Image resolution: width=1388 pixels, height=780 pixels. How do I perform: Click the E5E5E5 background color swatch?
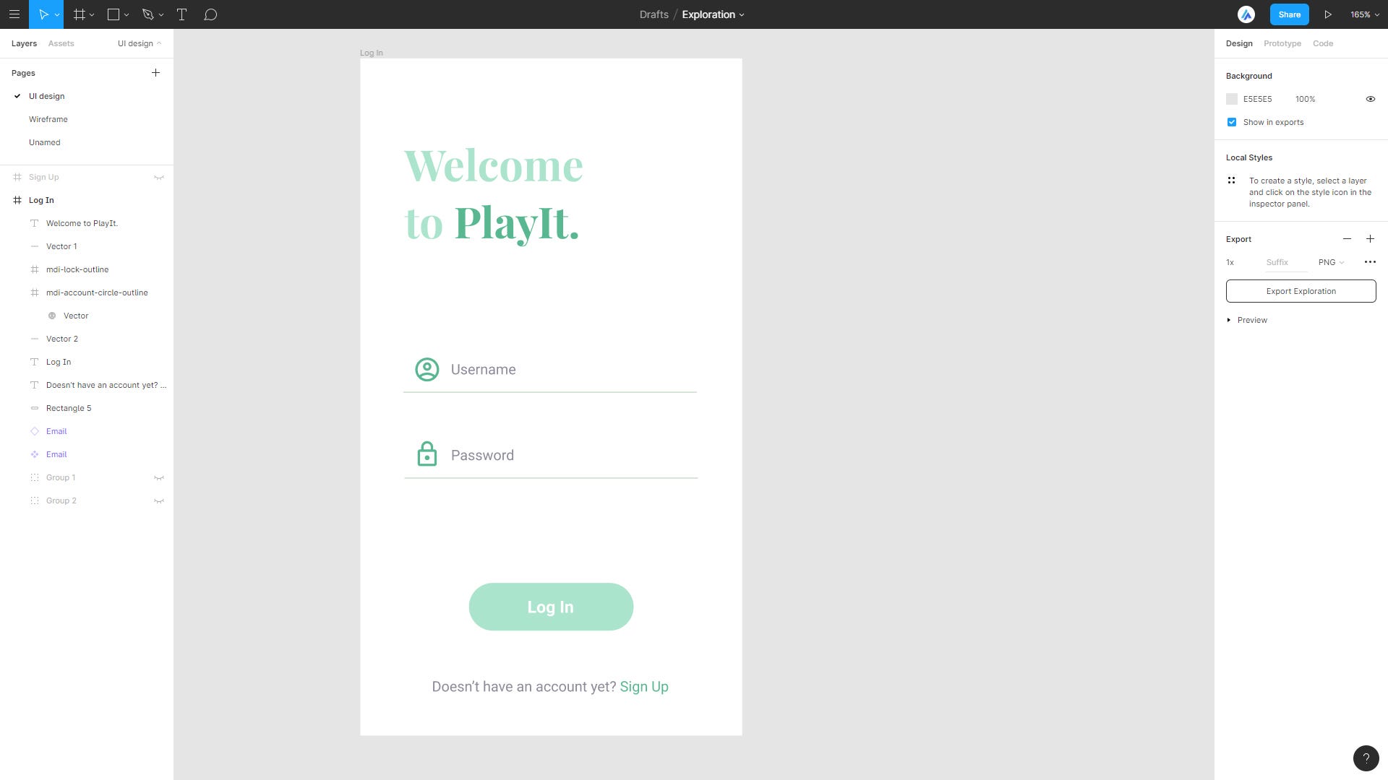click(1232, 99)
